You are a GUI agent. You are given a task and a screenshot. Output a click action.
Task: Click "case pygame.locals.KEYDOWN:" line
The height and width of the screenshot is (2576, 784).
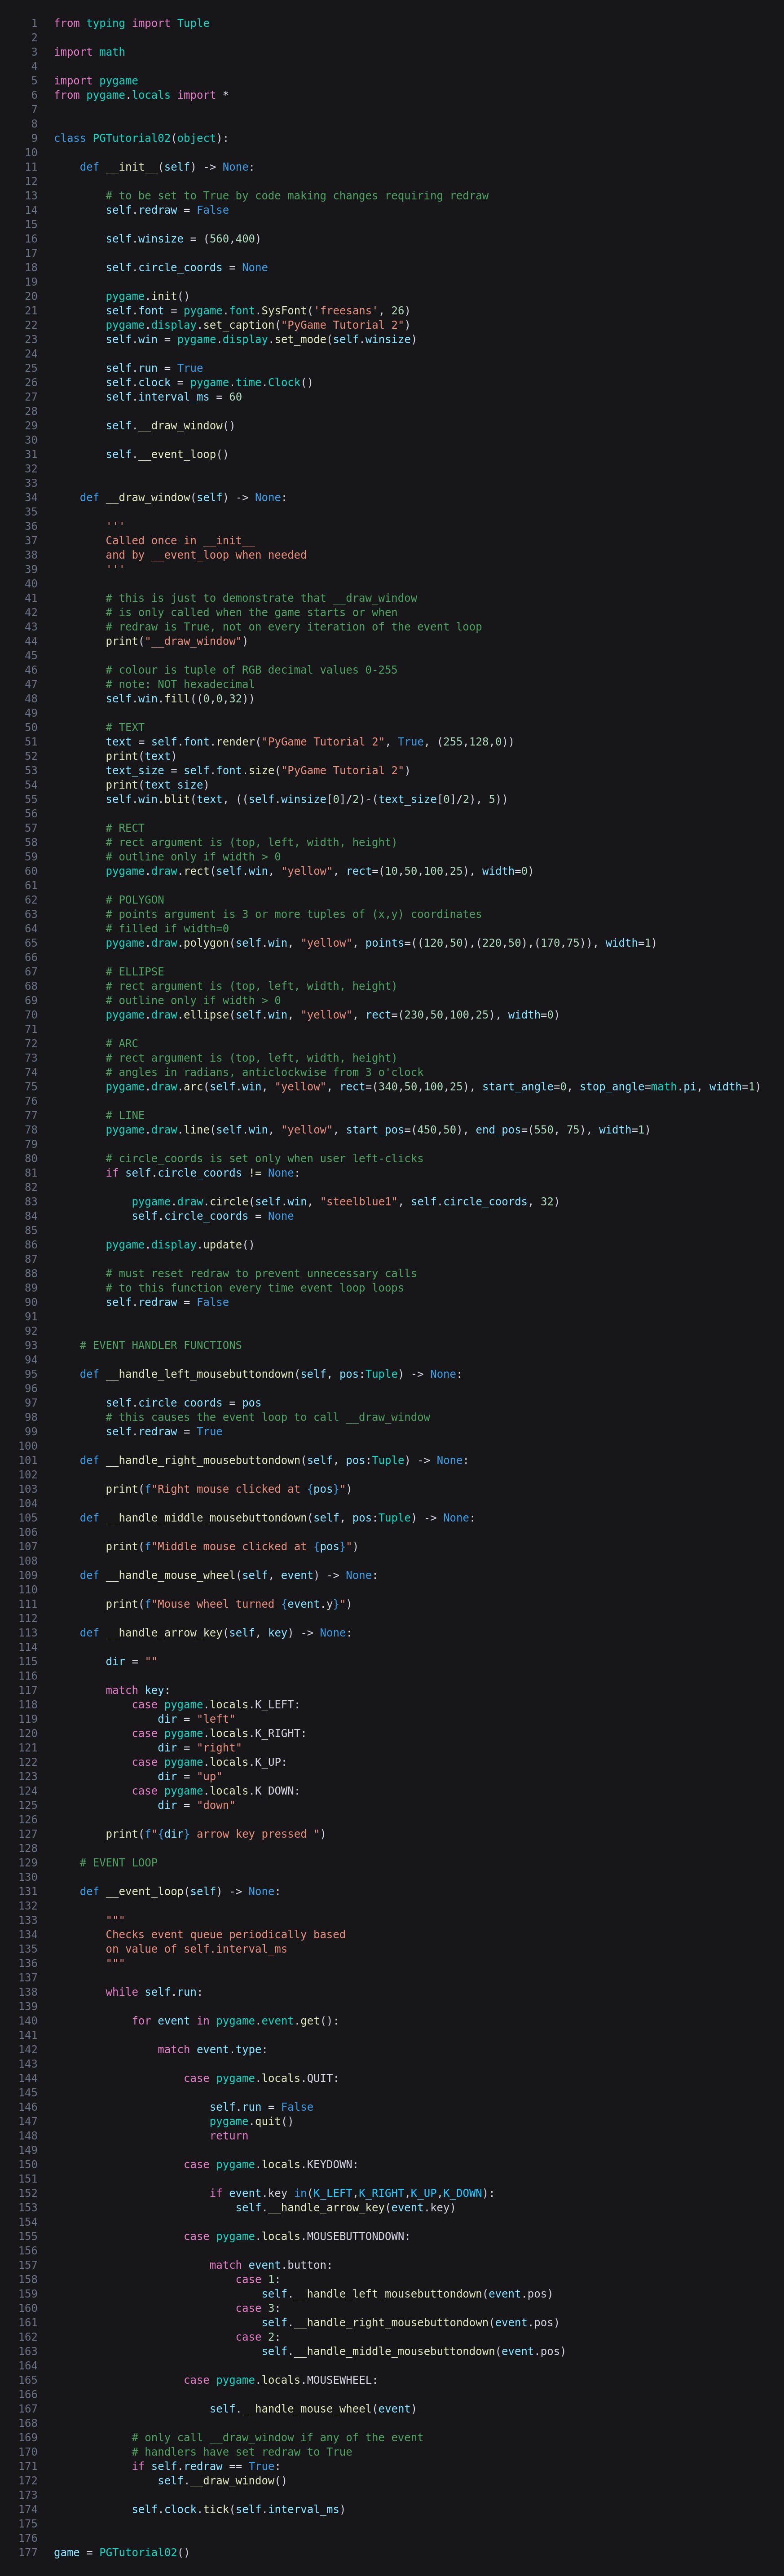pyautogui.click(x=271, y=2164)
